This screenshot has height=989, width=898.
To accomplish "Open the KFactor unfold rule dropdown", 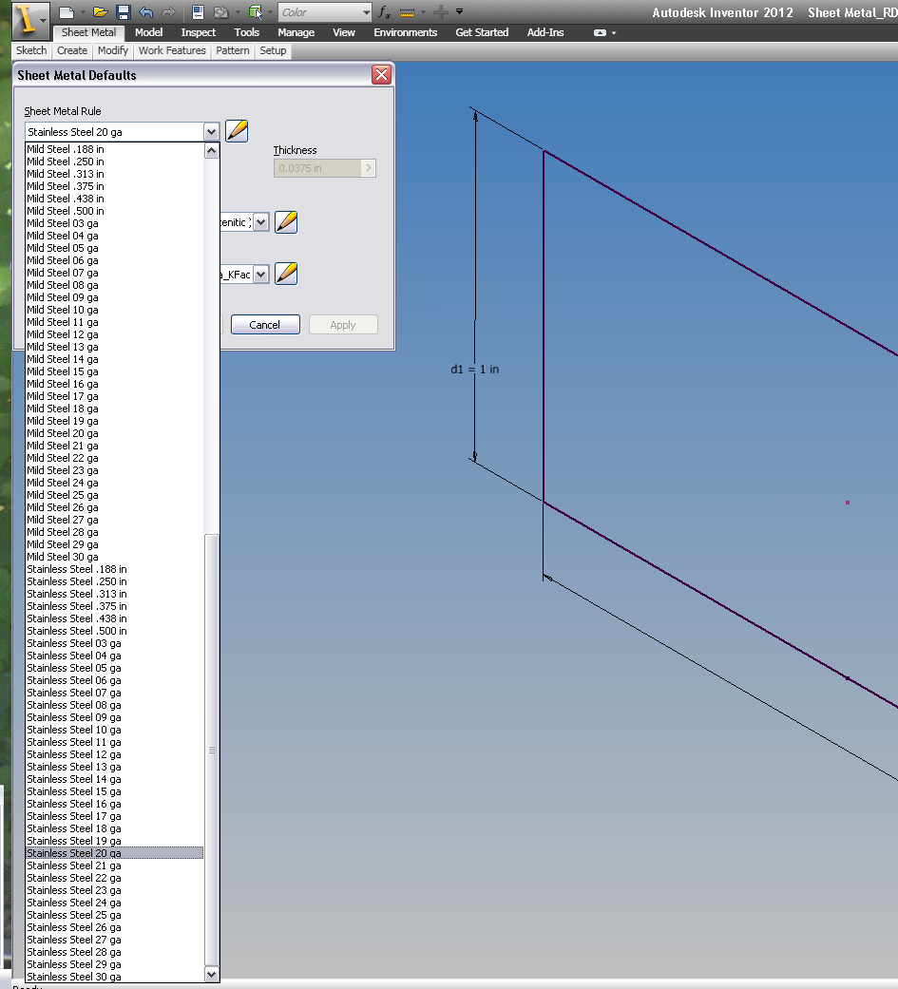I will [259, 274].
